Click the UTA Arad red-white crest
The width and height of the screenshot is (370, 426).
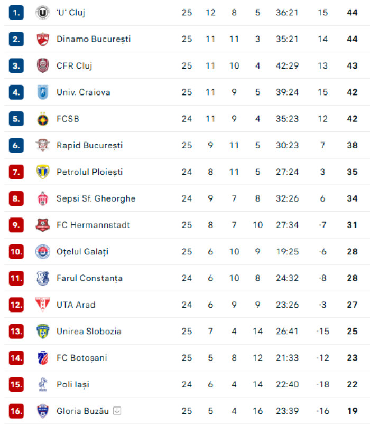coord(43,304)
